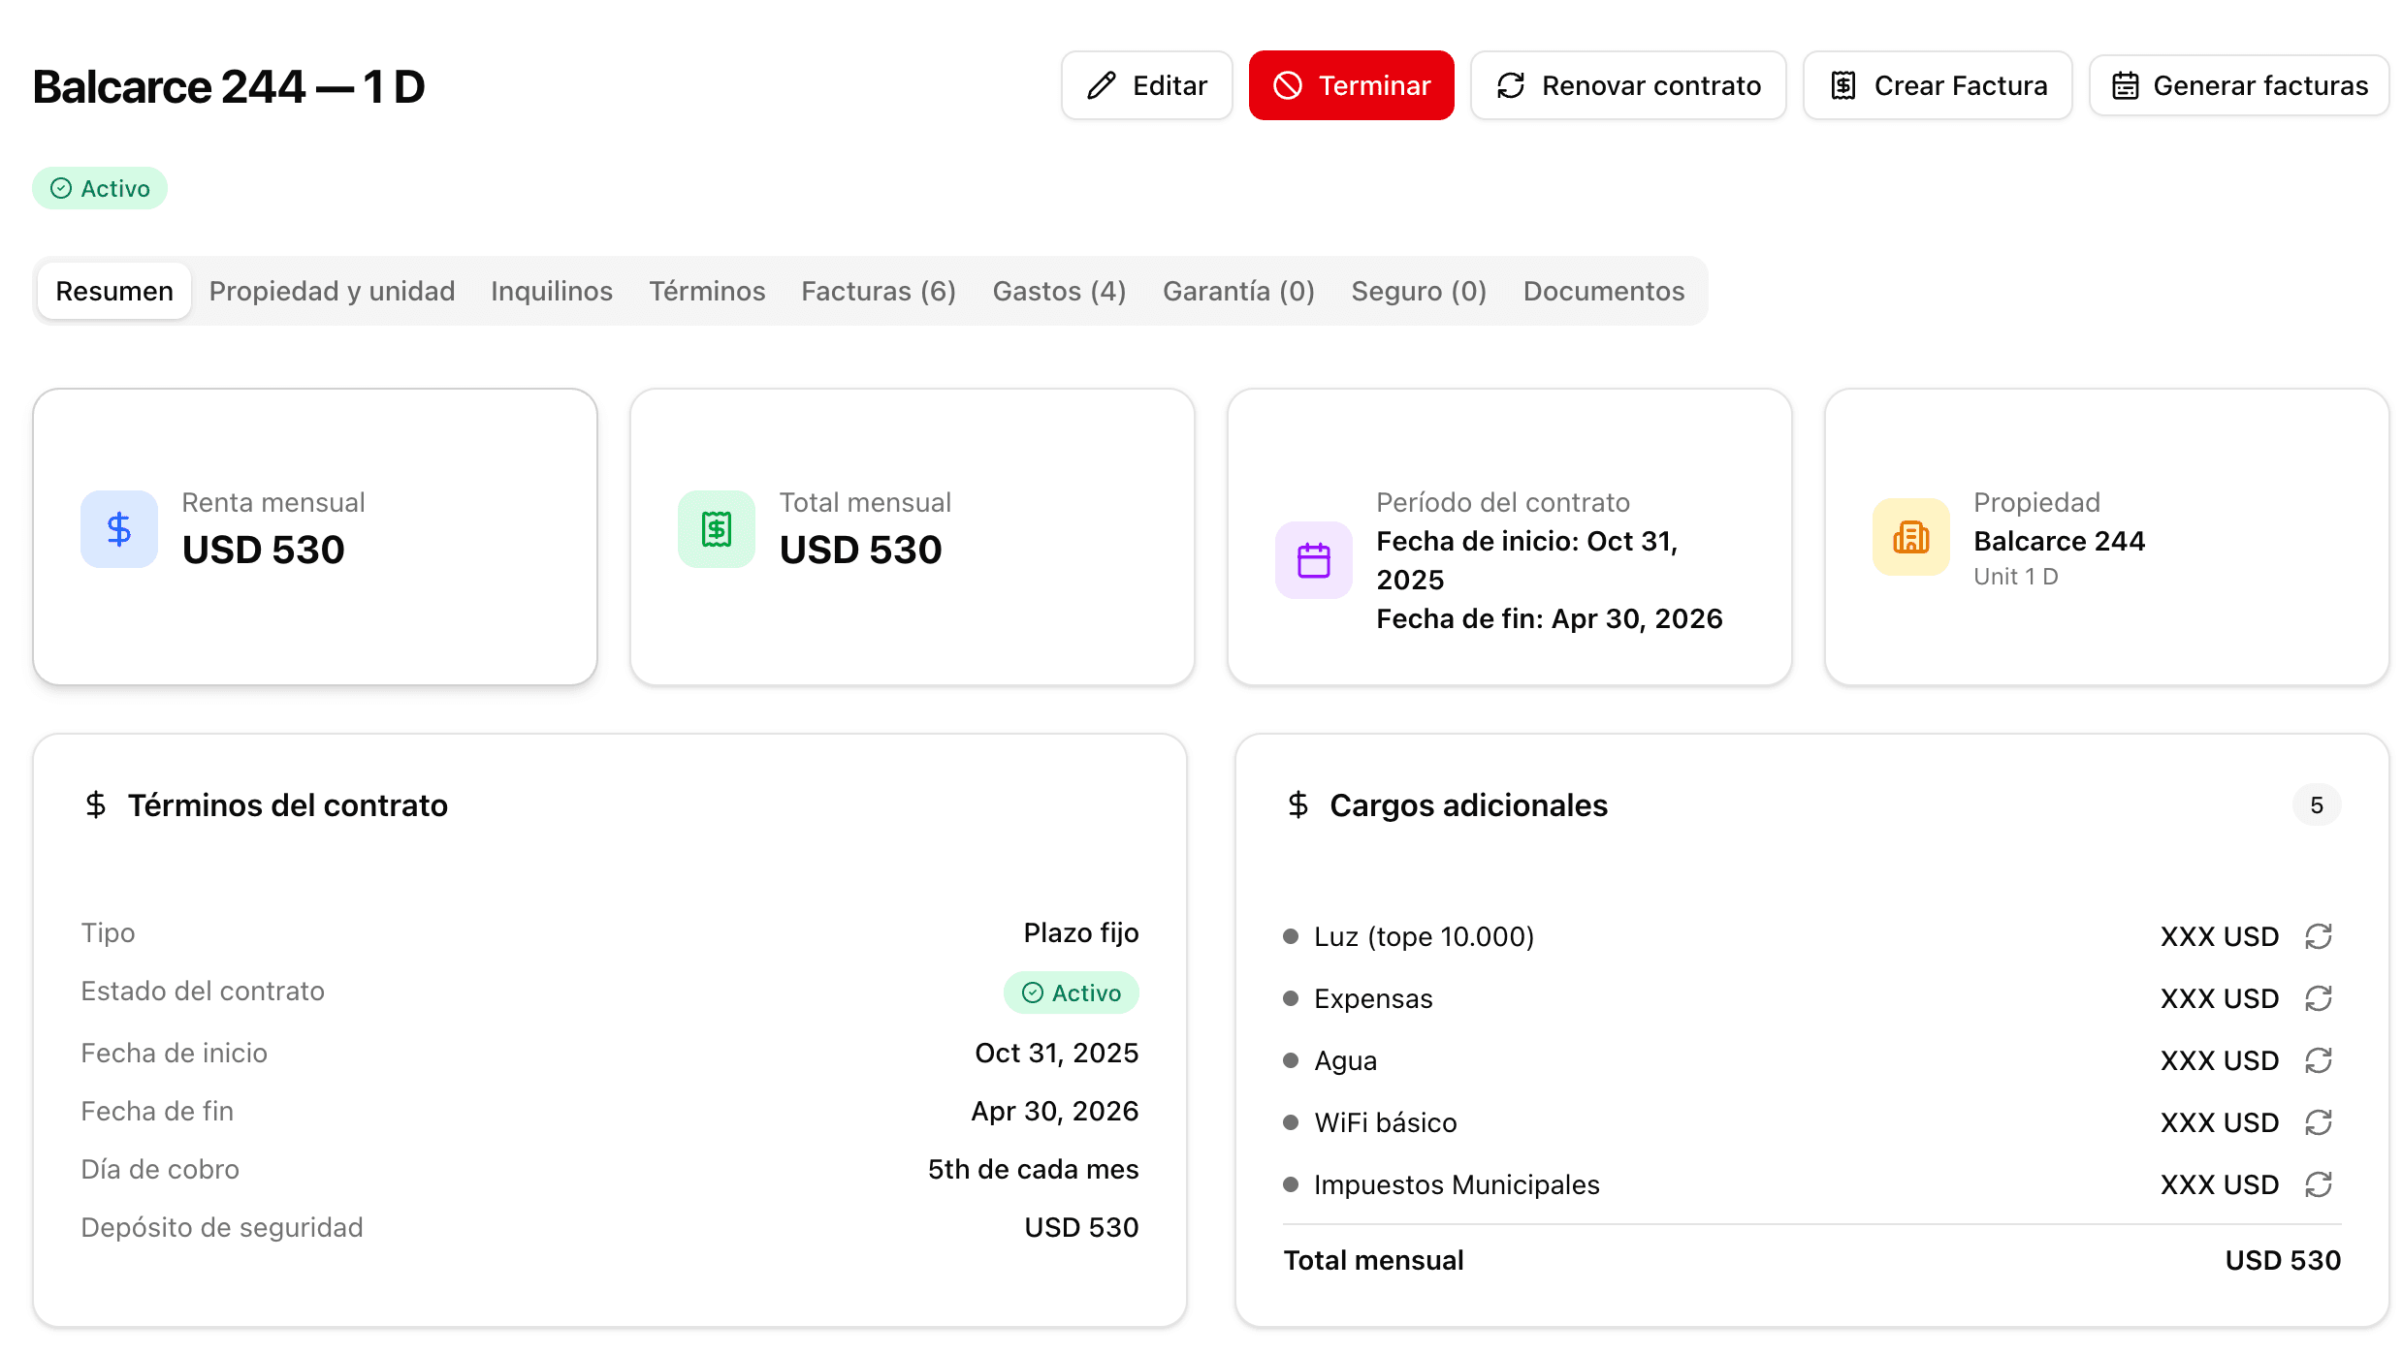Click the Generar facturas button
2403x1355 pixels.
(x=2239, y=85)
